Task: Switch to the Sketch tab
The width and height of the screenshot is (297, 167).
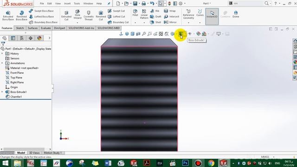Action: [x=20, y=28]
